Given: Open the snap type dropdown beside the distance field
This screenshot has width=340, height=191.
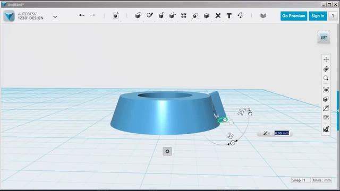Looking at the screenshot, I should (266, 133).
